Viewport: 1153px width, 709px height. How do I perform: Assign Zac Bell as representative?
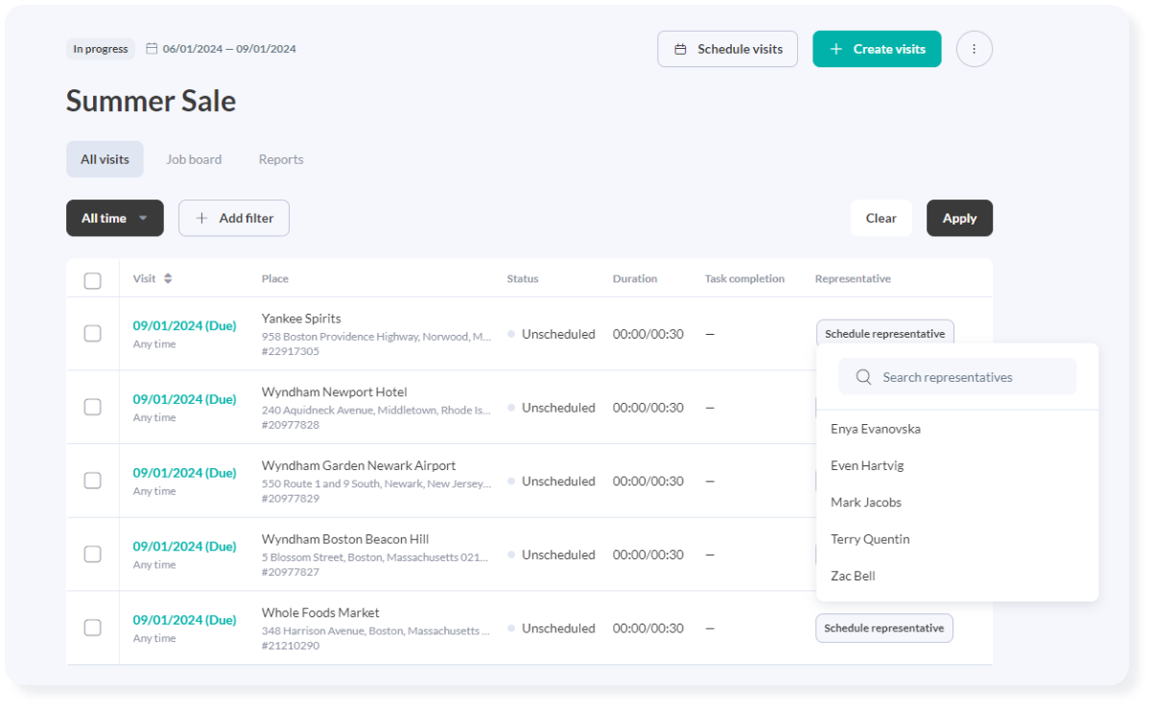853,576
